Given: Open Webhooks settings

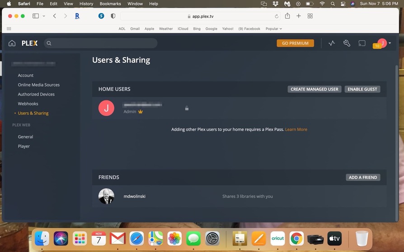Looking at the screenshot, I should click(x=28, y=104).
